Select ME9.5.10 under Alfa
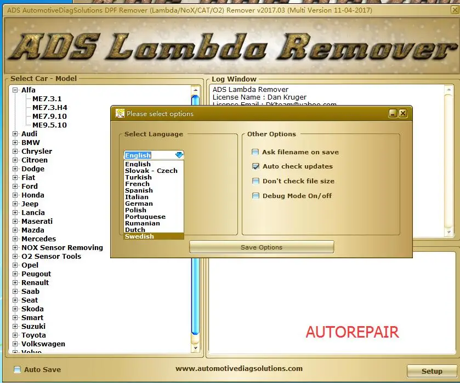This screenshot has width=460, height=383. (x=49, y=125)
